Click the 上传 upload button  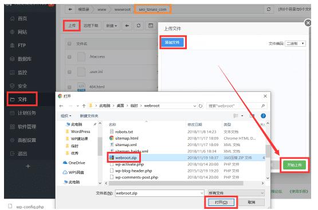(x=72, y=26)
